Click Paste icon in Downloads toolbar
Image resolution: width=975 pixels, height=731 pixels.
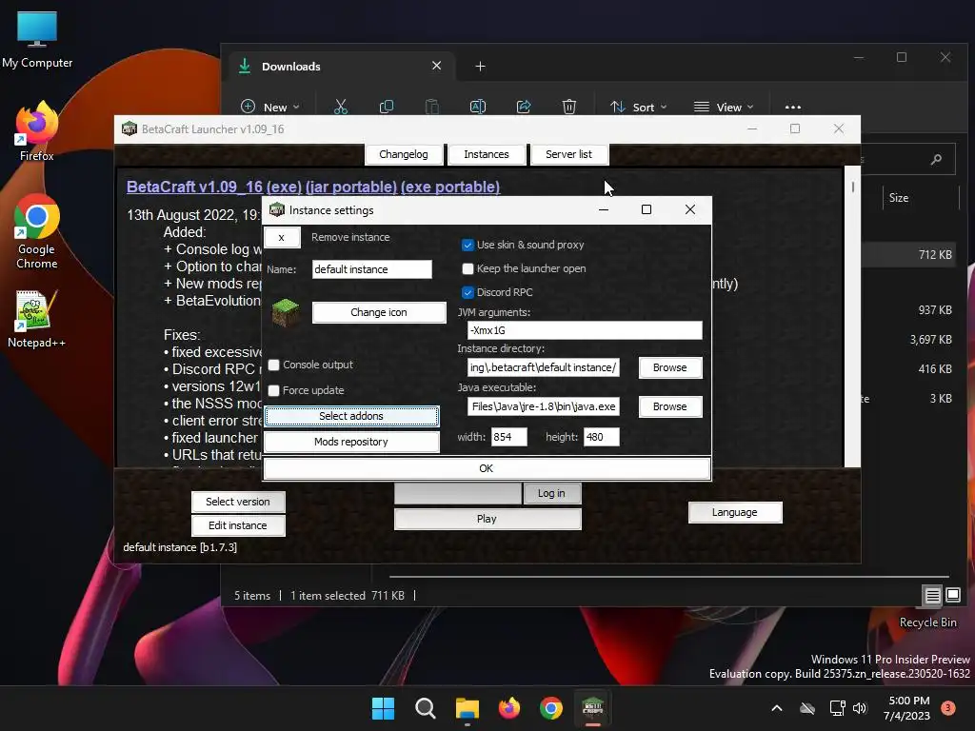pos(431,107)
